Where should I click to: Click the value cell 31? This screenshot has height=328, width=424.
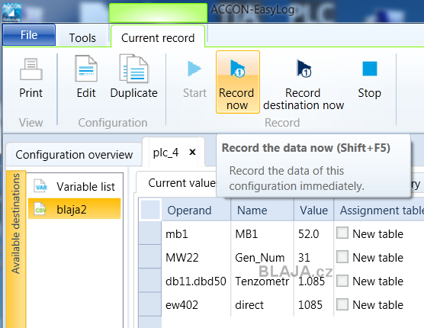(x=313, y=257)
